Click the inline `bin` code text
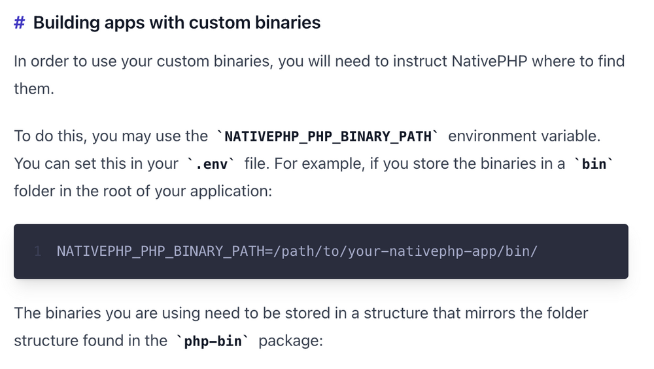 coord(594,164)
